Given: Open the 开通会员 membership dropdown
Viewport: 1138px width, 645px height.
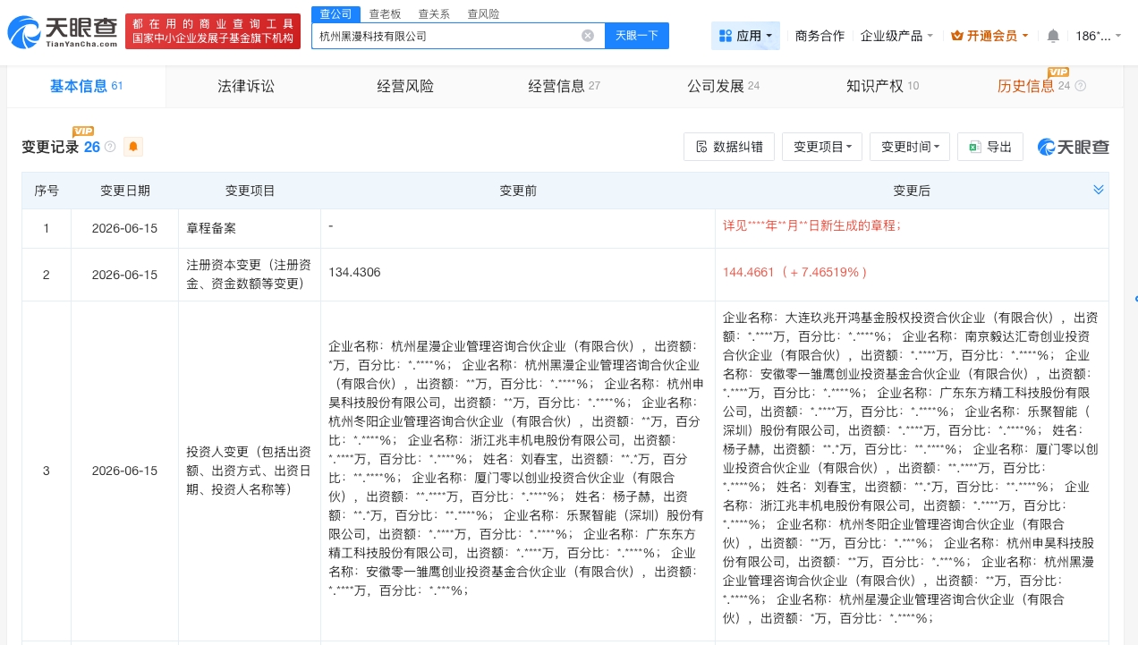Looking at the screenshot, I should coord(989,36).
